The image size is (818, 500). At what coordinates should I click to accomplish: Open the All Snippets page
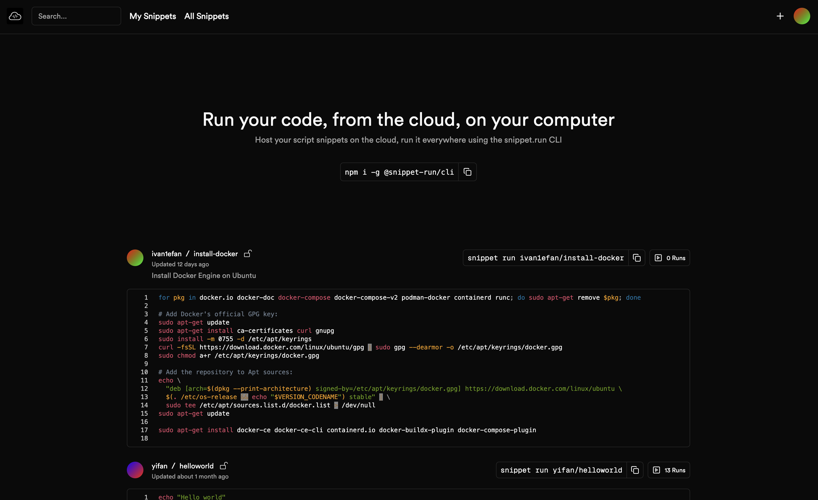206,16
